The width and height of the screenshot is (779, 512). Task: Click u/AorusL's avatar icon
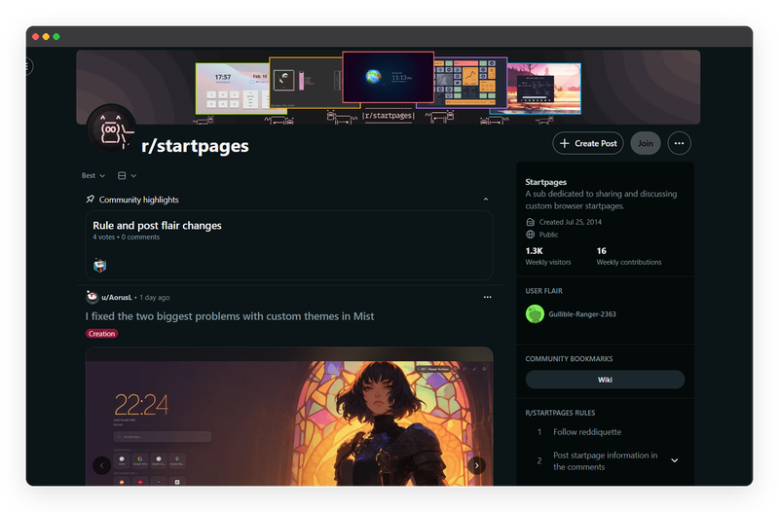click(x=92, y=297)
